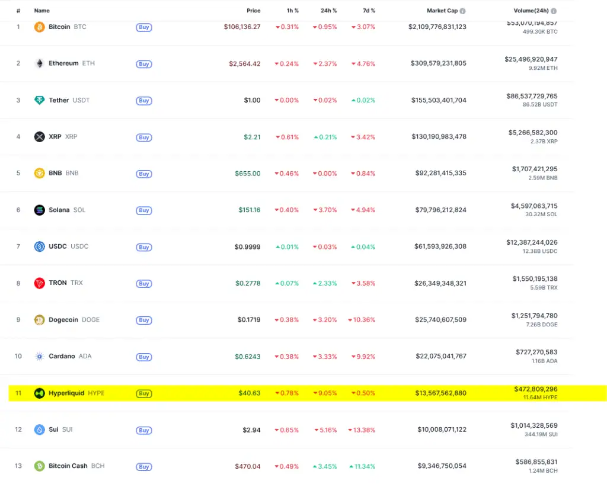
Task: Open the Tether USDT name link
Action: pyautogui.click(x=69, y=100)
